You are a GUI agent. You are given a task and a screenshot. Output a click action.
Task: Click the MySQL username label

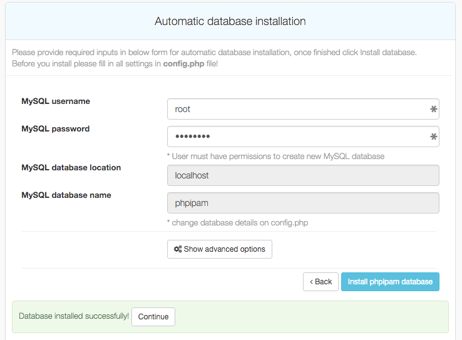tap(56, 101)
